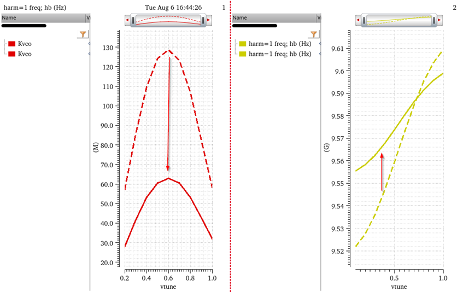
Task: Click red swatch of second Kvco trace
Action: [x=12, y=54]
